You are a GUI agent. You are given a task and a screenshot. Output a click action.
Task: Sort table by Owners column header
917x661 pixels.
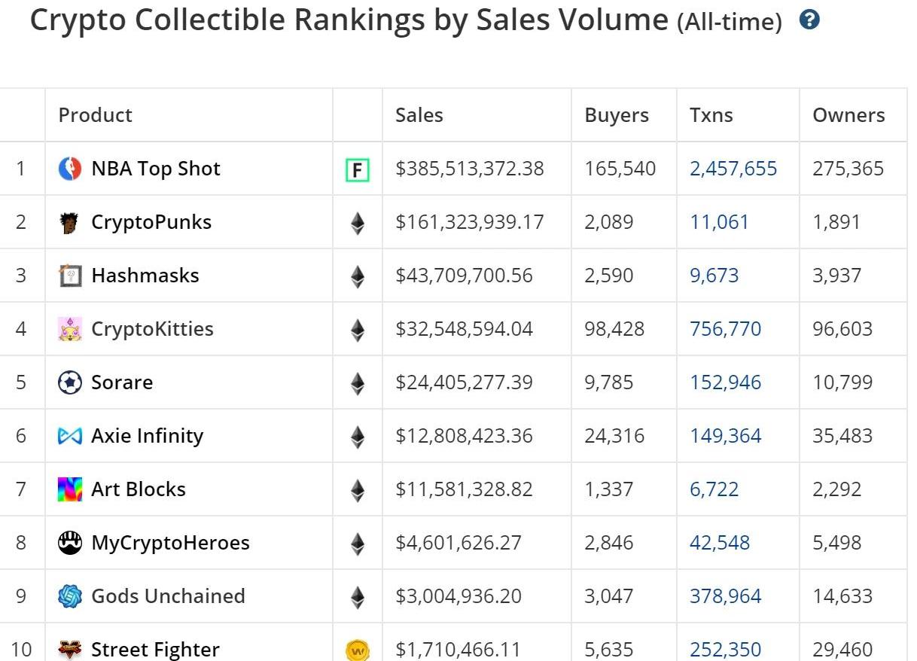[x=848, y=115]
